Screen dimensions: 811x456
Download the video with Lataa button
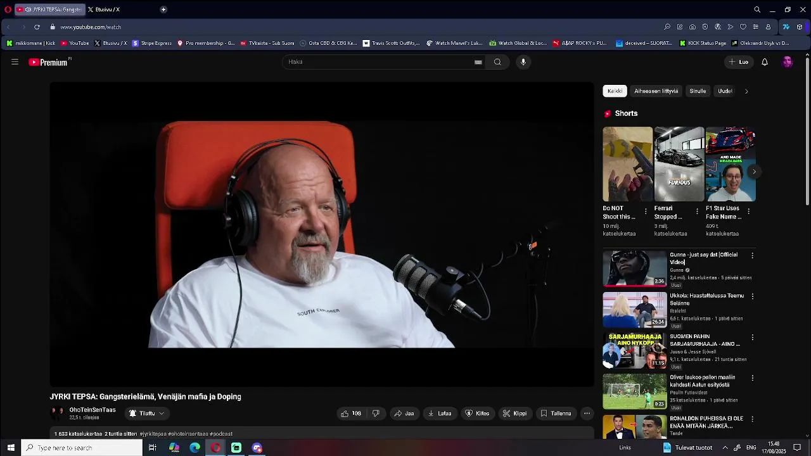pyautogui.click(x=440, y=414)
